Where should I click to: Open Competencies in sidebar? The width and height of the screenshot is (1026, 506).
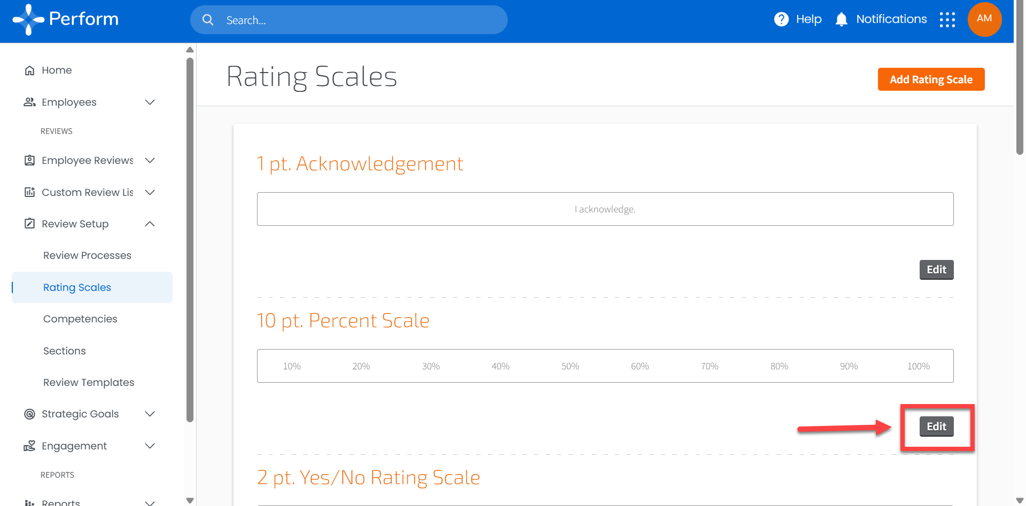tap(80, 319)
